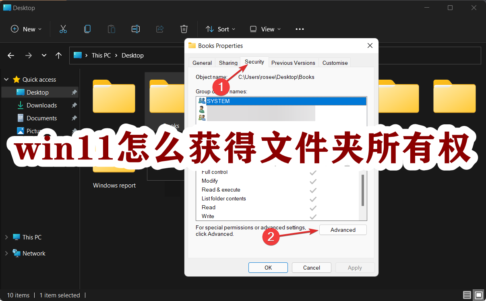
Task: Close the Books Properties dialog
Action: pos(370,45)
